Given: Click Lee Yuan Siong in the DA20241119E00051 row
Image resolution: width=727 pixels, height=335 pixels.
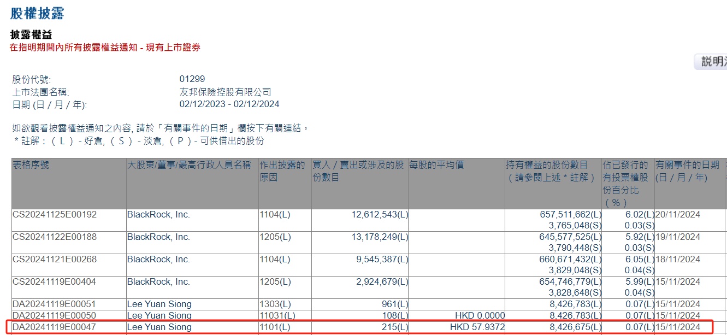Looking at the screenshot, I should 159,304.
